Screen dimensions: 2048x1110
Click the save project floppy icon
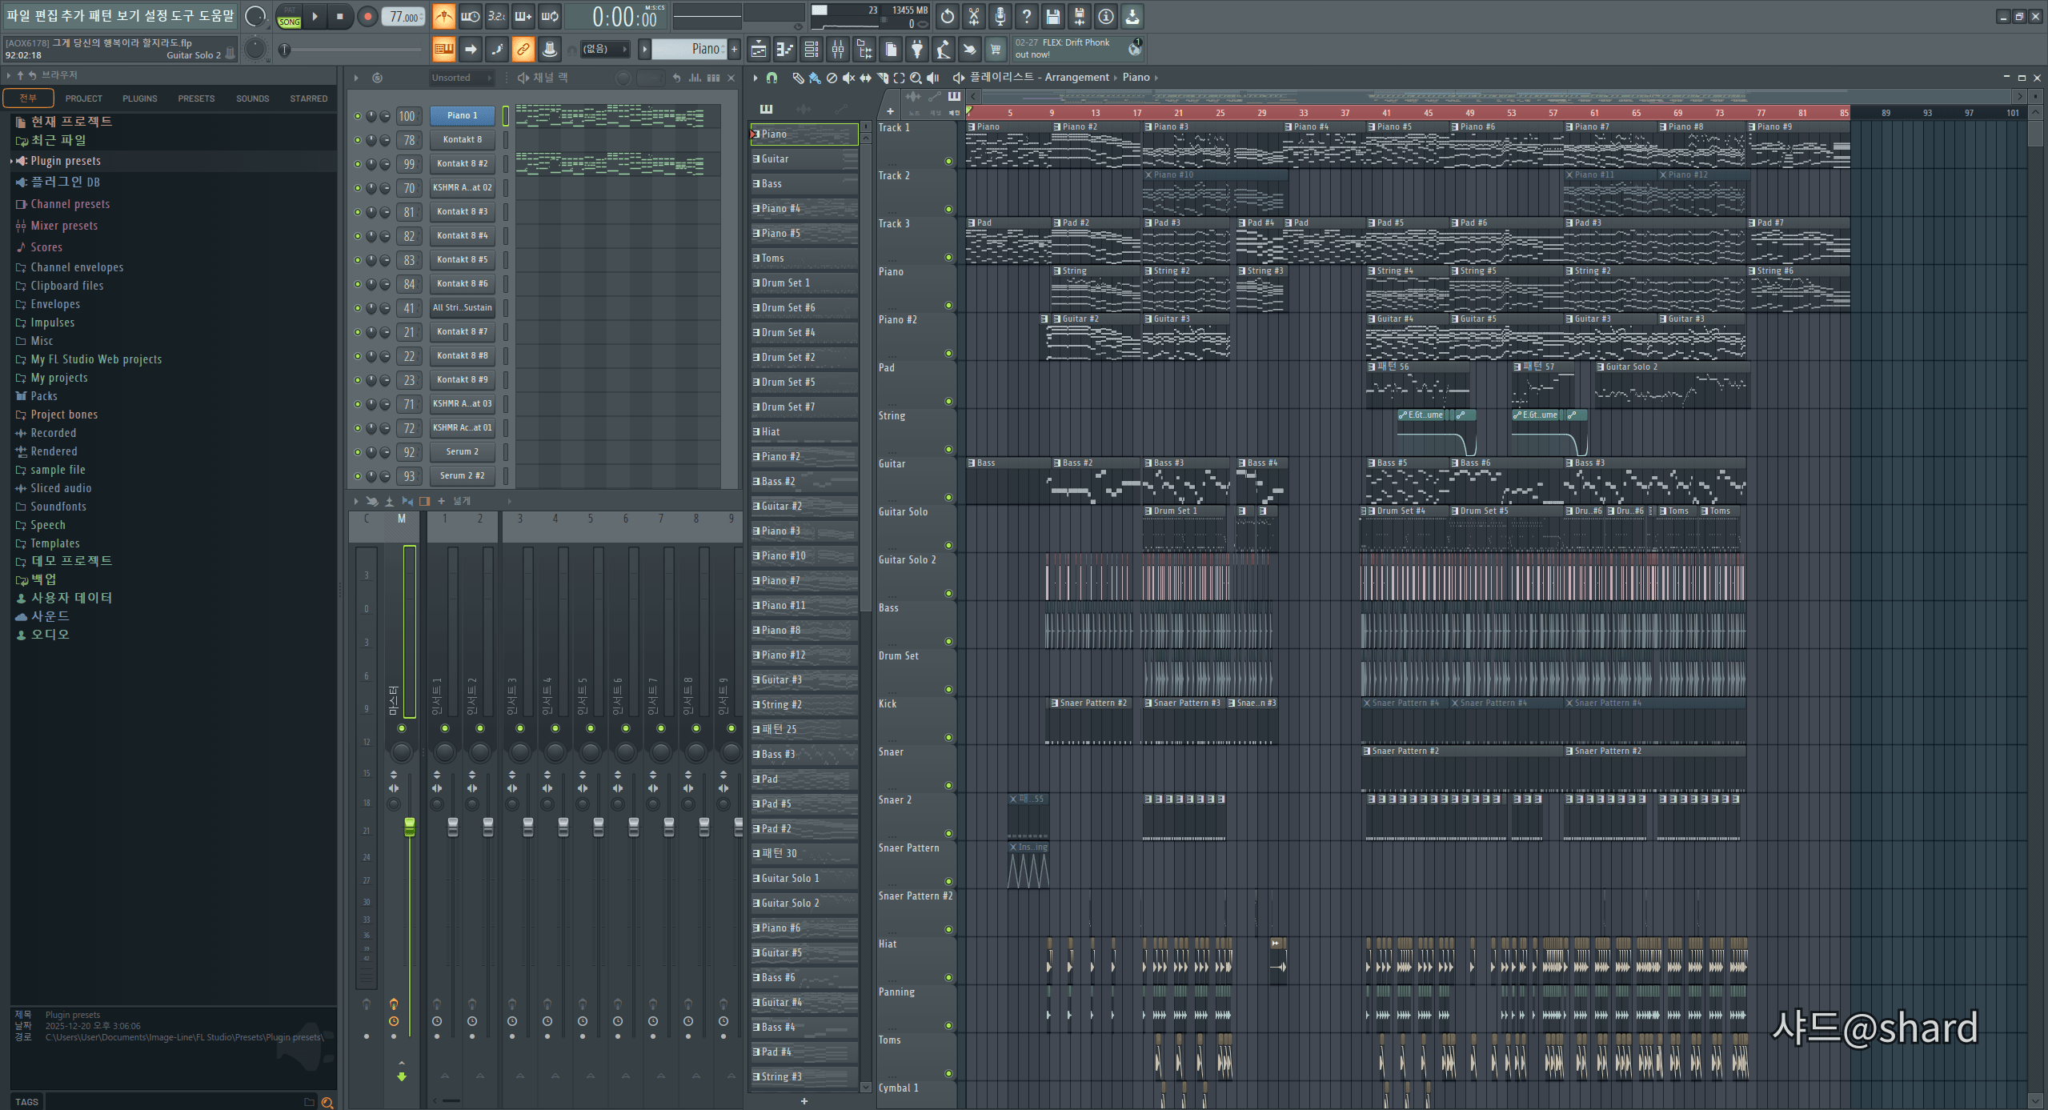[x=1052, y=16]
